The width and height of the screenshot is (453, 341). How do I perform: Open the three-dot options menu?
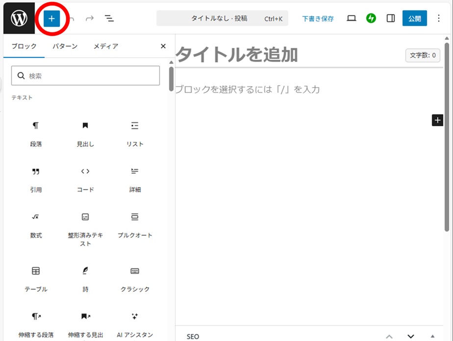[x=439, y=18]
